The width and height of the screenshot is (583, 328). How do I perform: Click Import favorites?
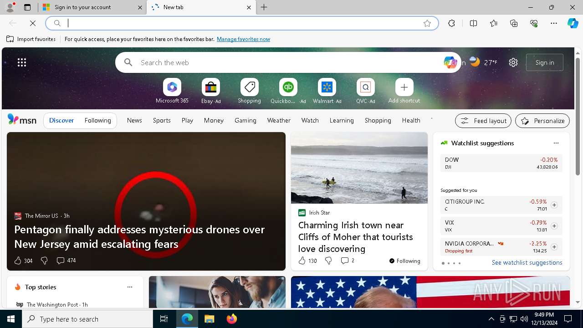tap(31, 39)
